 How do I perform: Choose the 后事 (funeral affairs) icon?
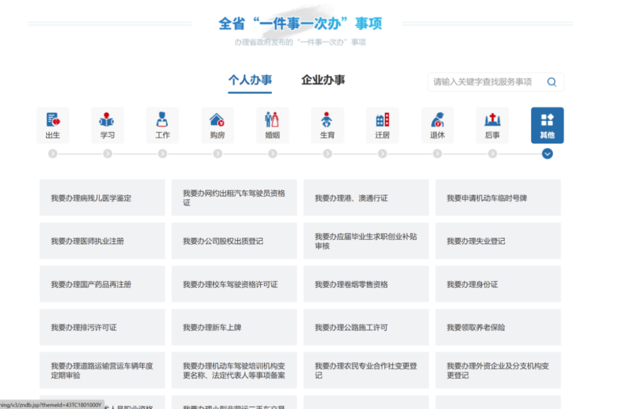492,125
